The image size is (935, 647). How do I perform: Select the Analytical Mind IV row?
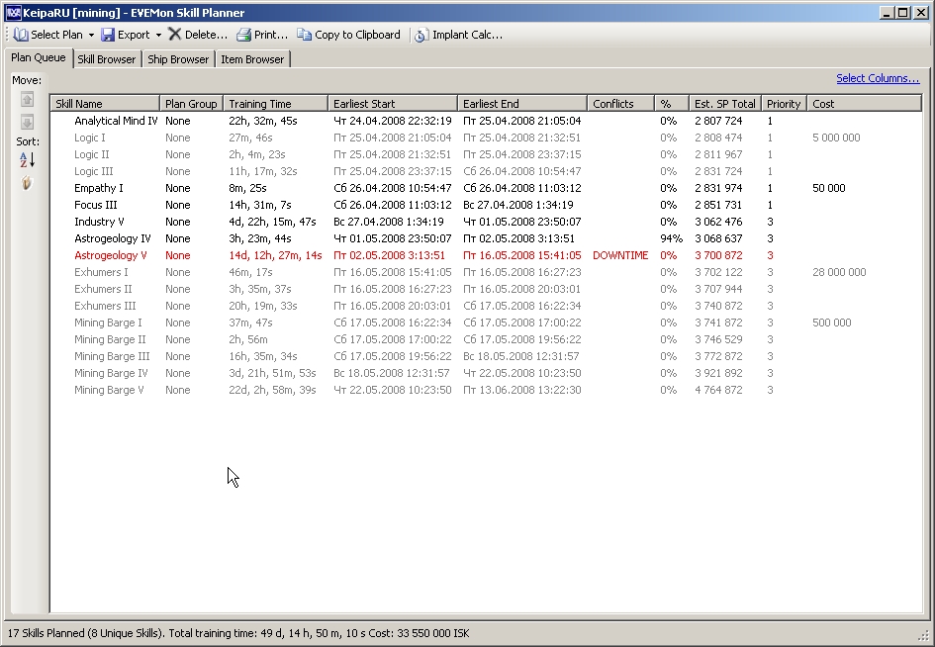(486, 121)
